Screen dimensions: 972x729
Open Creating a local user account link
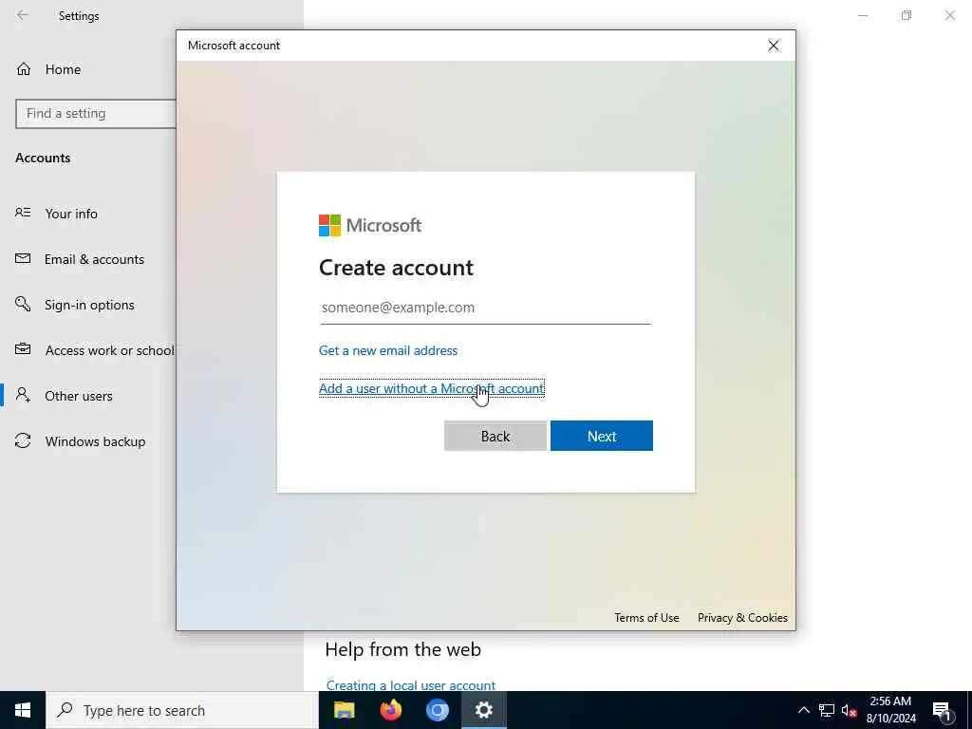click(410, 685)
